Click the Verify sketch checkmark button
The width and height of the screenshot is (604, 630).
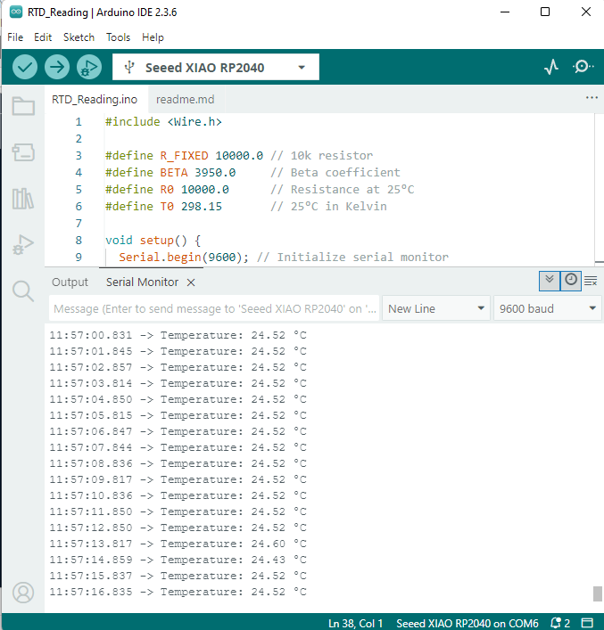[x=25, y=67]
